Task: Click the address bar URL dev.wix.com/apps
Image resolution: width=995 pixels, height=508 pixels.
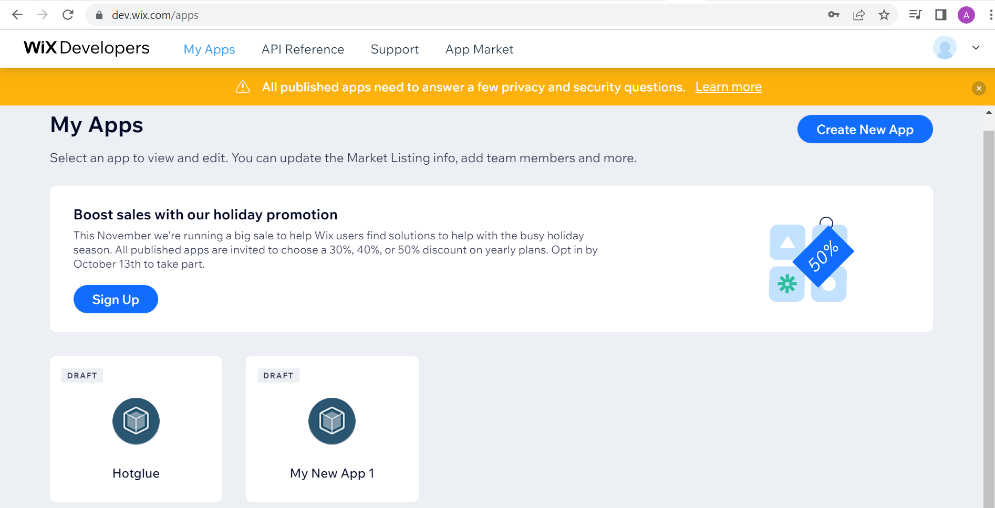Action: 155,15
